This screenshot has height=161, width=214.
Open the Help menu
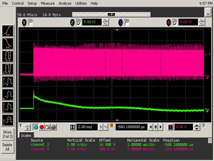(x=94, y=3)
